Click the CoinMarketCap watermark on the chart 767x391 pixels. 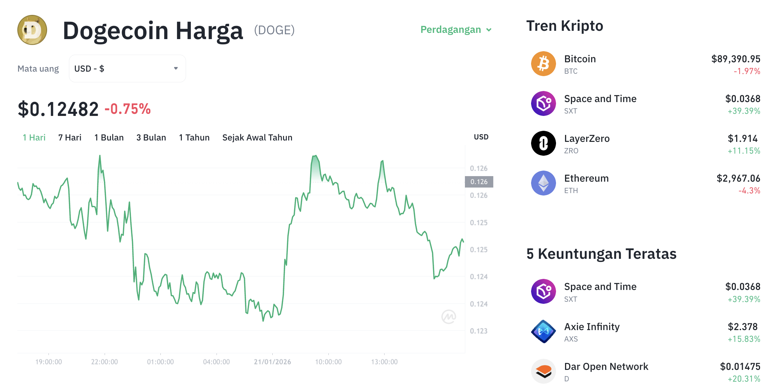pos(448,316)
